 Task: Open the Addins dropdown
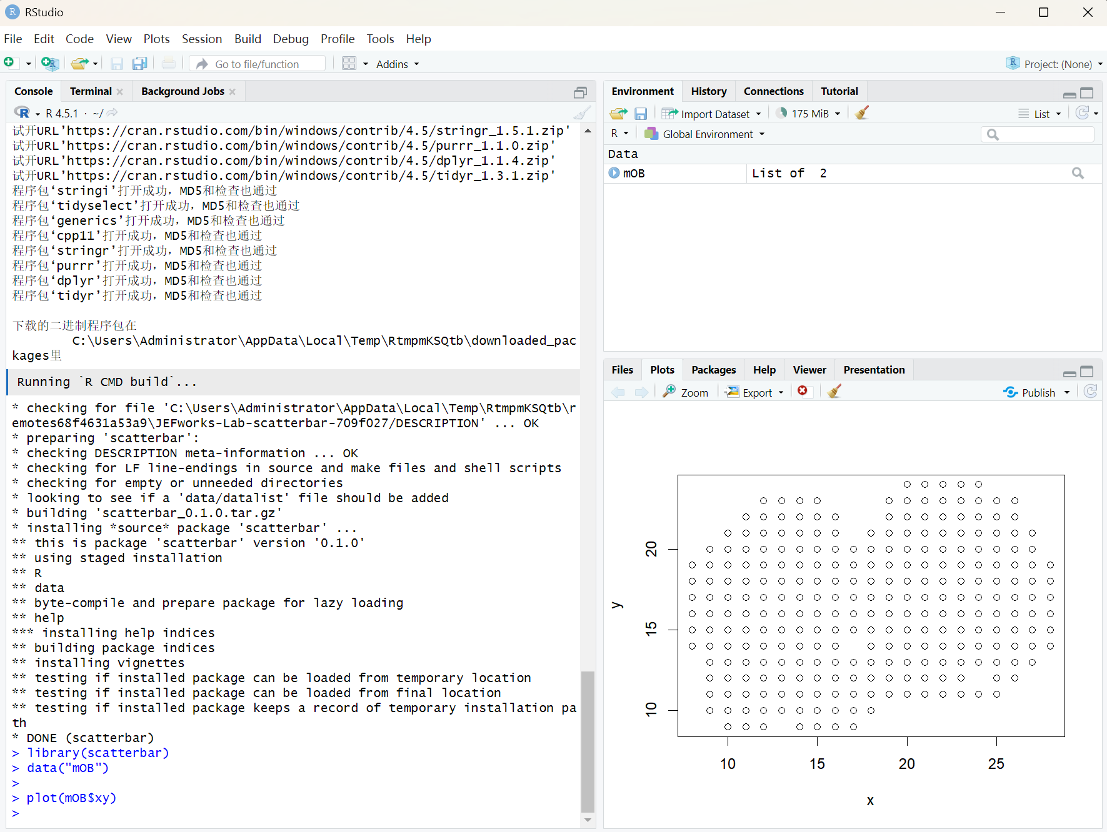[398, 64]
